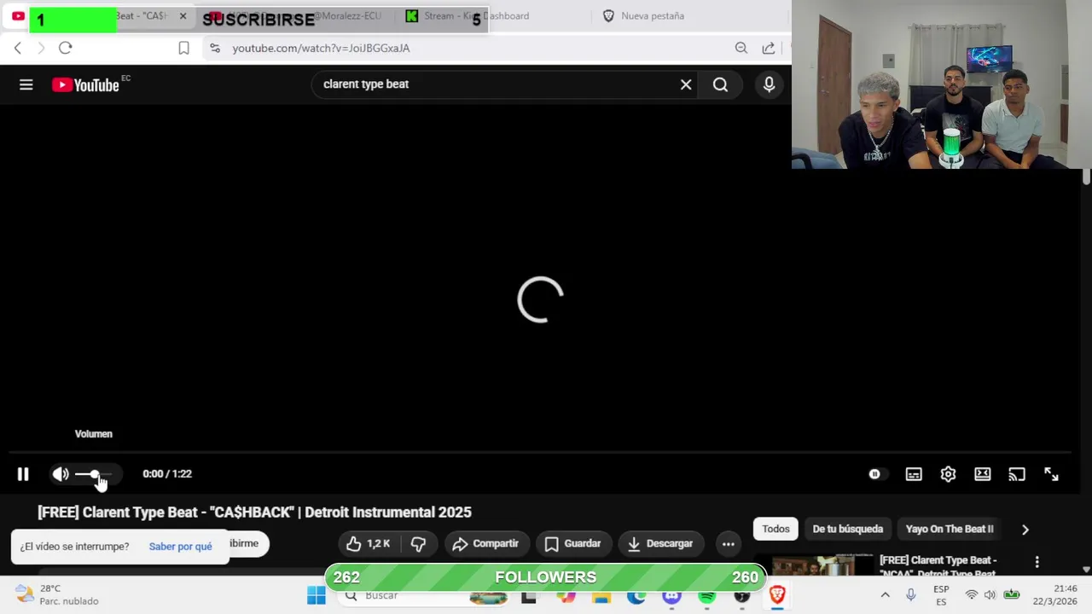The width and height of the screenshot is (1092, 614).
Task: Save video with Guardar button
Action: click(x=572, y=543)
